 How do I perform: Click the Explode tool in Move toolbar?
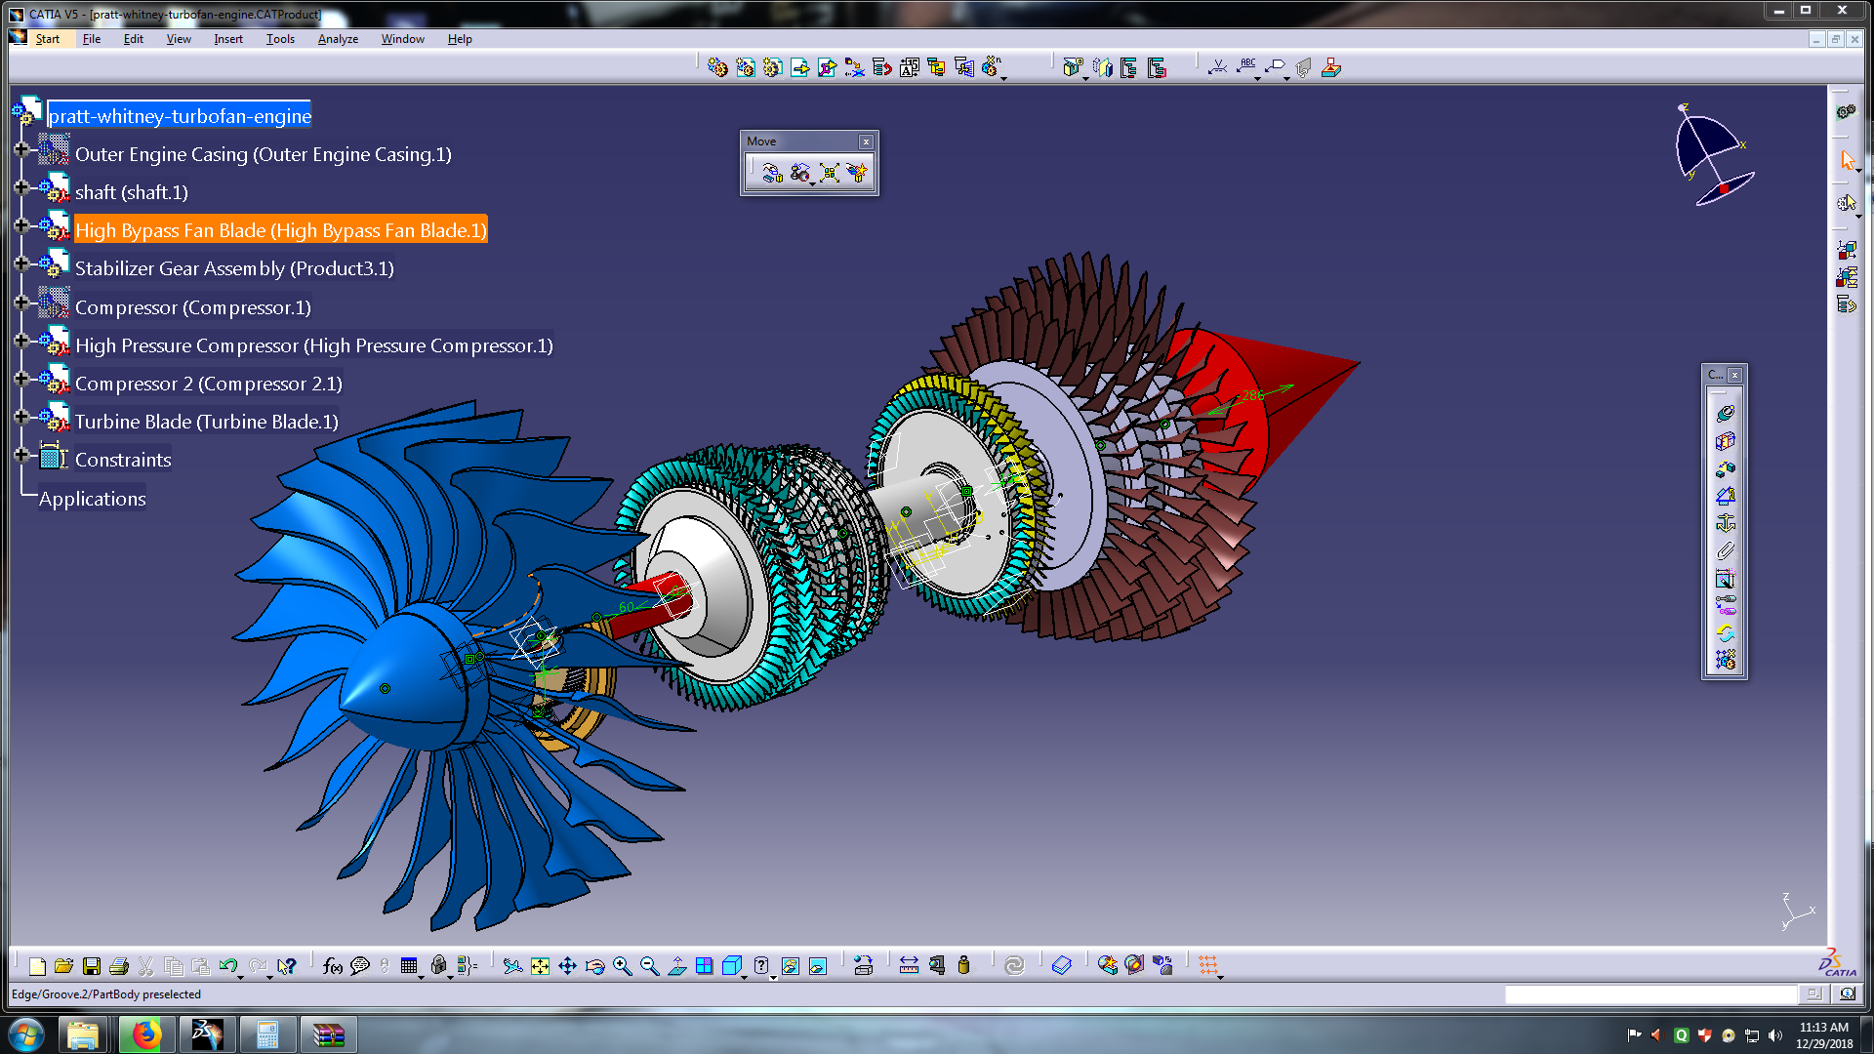pyautogui.click(x=829, y=173)
